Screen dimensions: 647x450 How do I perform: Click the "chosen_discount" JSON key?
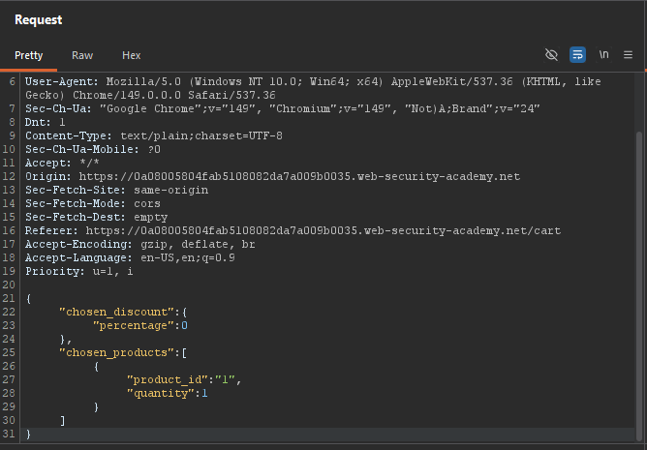[x=116, y=312]
